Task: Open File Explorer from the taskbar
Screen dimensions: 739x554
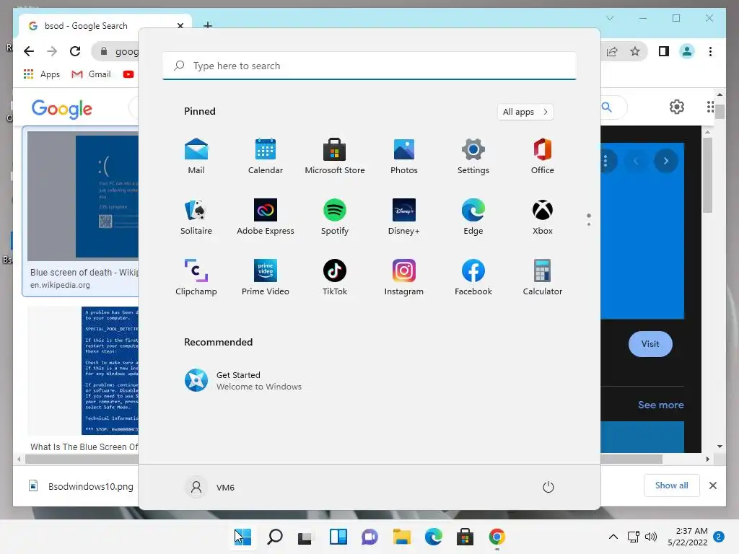Action: [x=401, y=537]
